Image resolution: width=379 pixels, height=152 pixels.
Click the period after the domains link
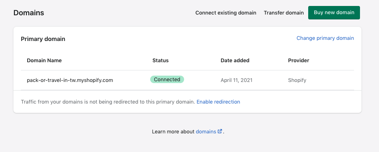coord(224,132)
